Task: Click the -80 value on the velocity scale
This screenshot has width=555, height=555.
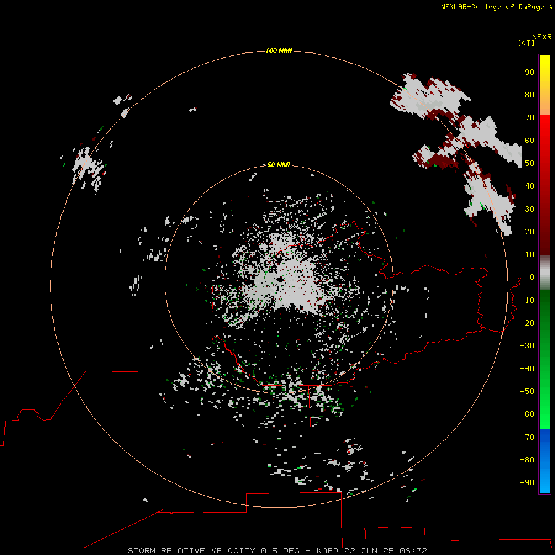Action: pyautogui.click(x=527, y=460)
